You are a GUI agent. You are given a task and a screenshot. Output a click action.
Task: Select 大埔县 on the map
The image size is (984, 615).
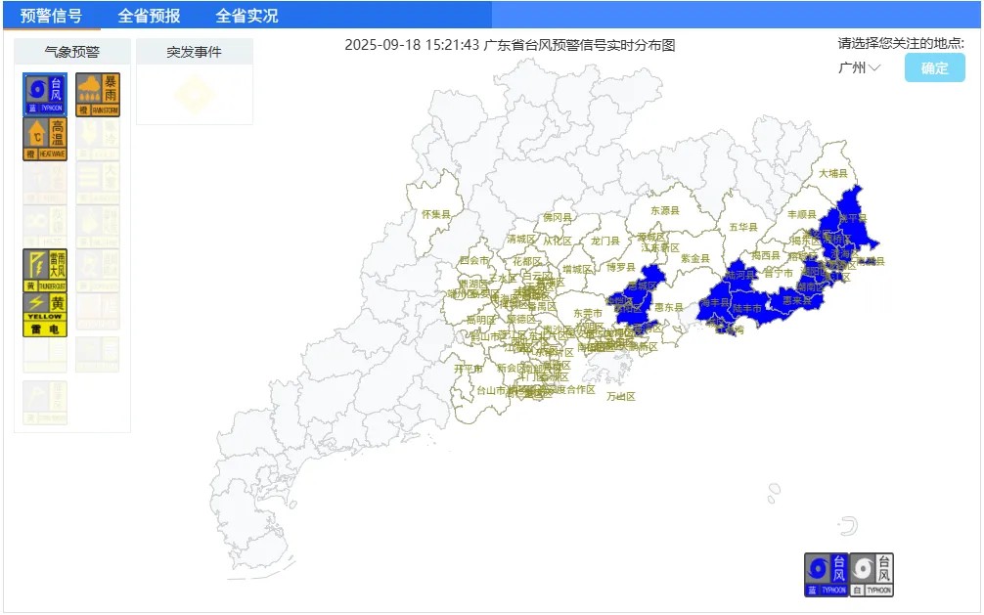click(833, 173)
